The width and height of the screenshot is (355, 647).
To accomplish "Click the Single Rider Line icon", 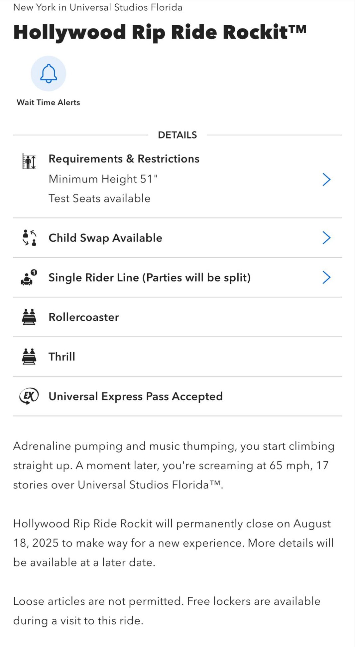I will click(x=29, y=277).
